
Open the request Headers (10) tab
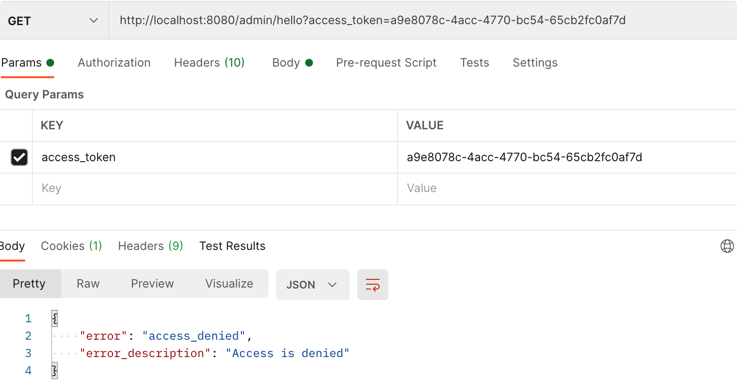(209, 63)
